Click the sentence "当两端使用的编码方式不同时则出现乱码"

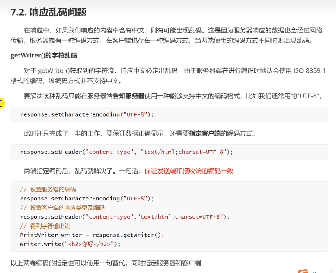tap(252, 40)
